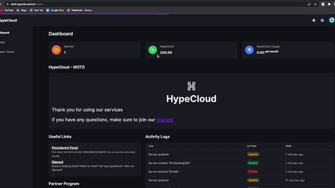This screenshot has height=188, width=335.
Task: Stop loading with the X button
Action: (1, 4)
